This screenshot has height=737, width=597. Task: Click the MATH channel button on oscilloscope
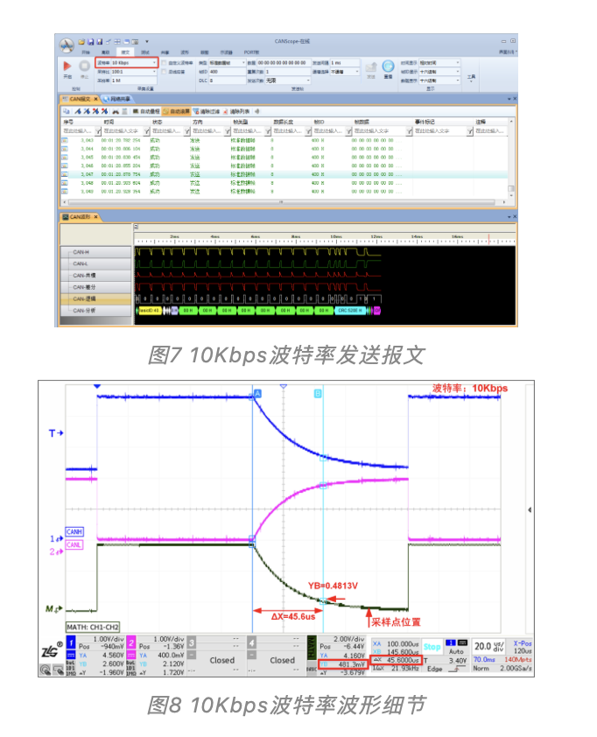click(x=312, y=647)
